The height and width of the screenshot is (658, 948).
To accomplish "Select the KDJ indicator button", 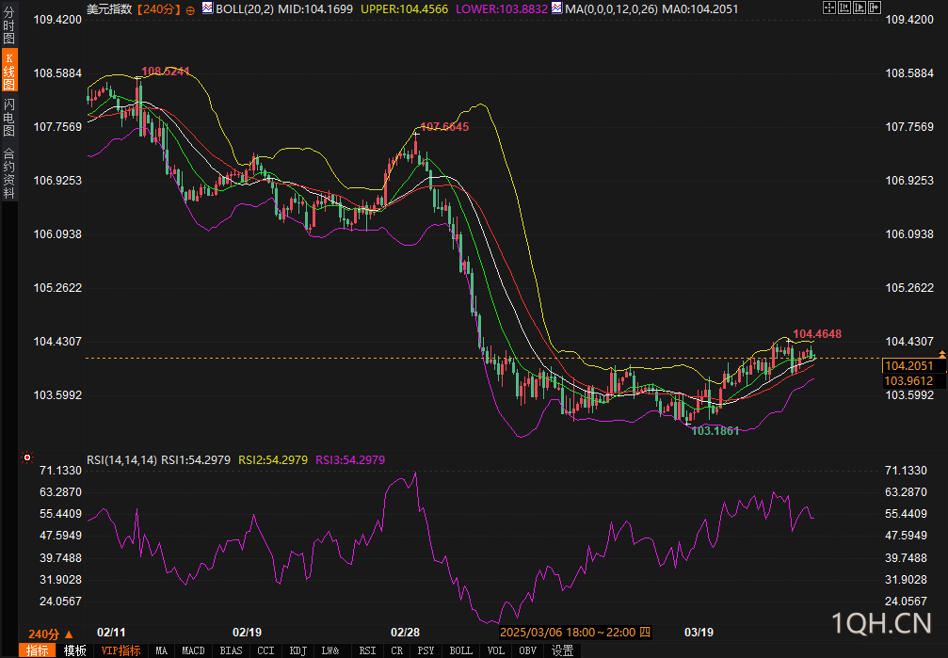I will (x=298, y=650).
